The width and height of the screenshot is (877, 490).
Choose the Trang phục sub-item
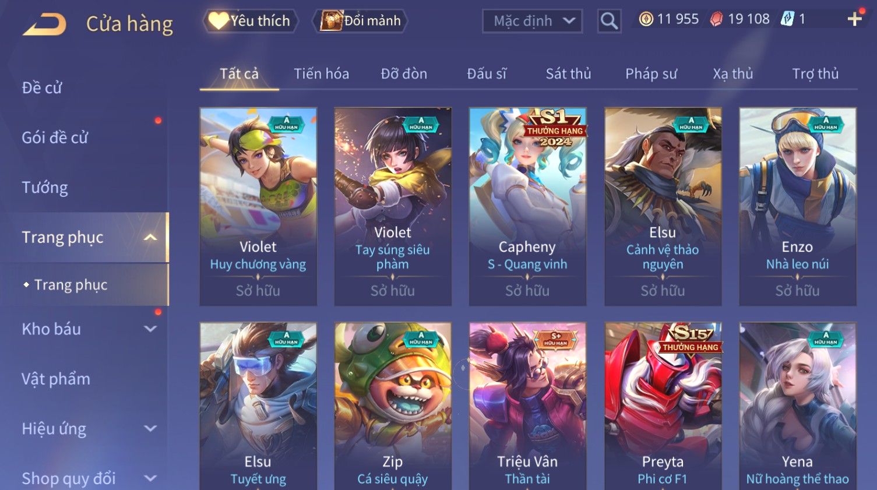tap(71, 285)
